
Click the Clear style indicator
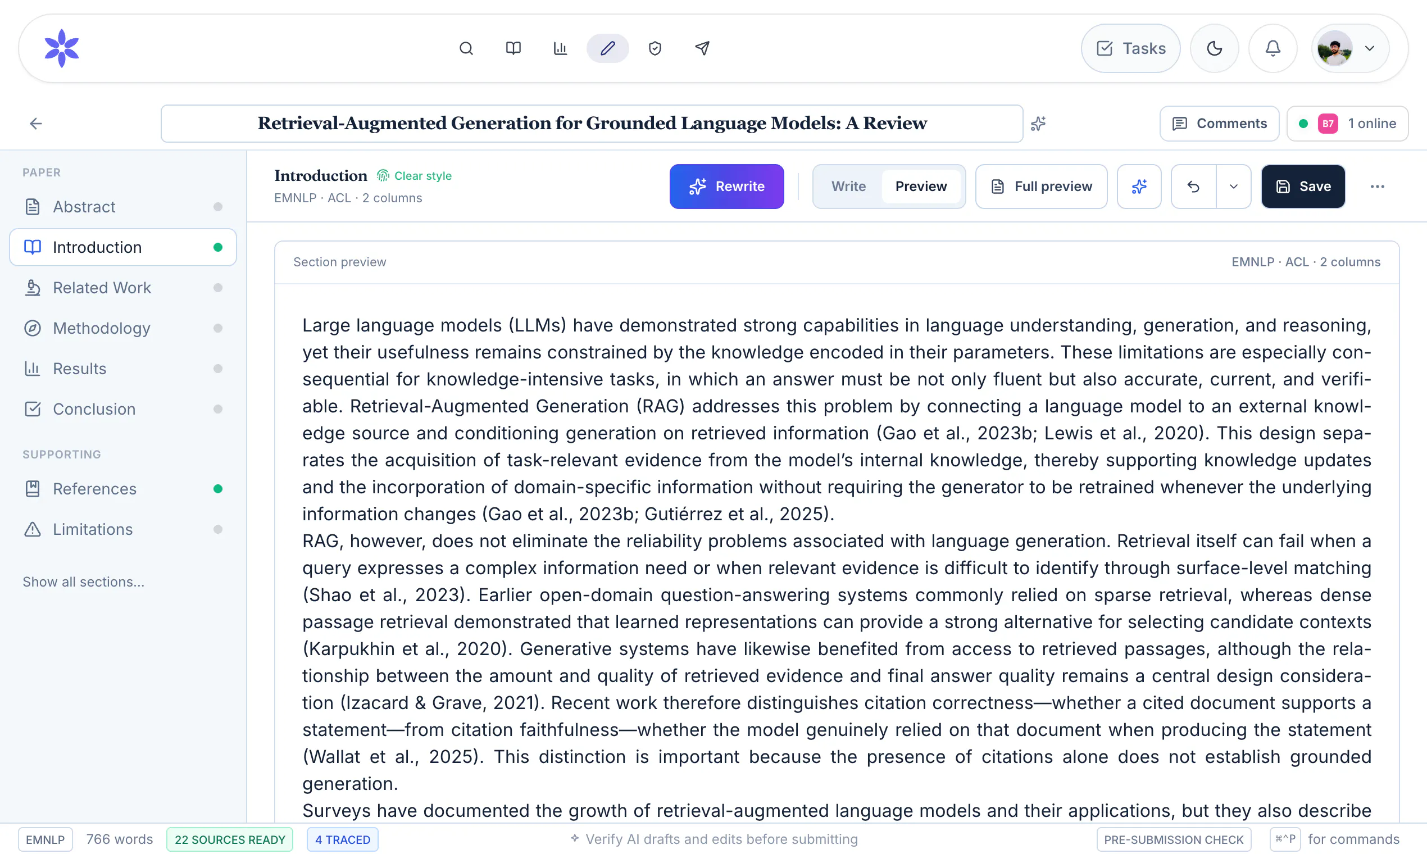click(414, 176)
